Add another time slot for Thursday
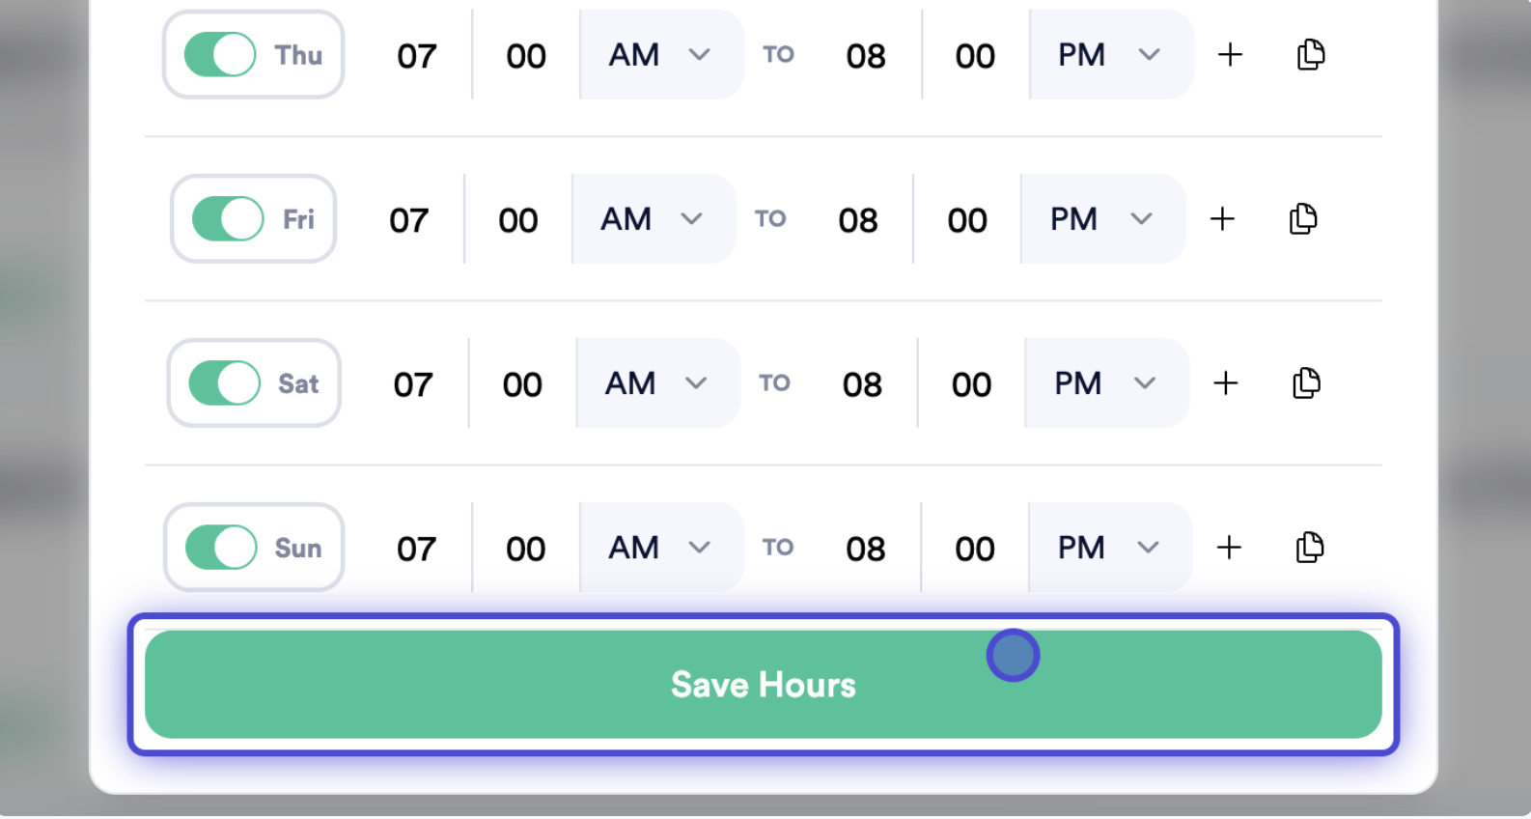The image size is (1531, 819). [x=1230, y=55]
